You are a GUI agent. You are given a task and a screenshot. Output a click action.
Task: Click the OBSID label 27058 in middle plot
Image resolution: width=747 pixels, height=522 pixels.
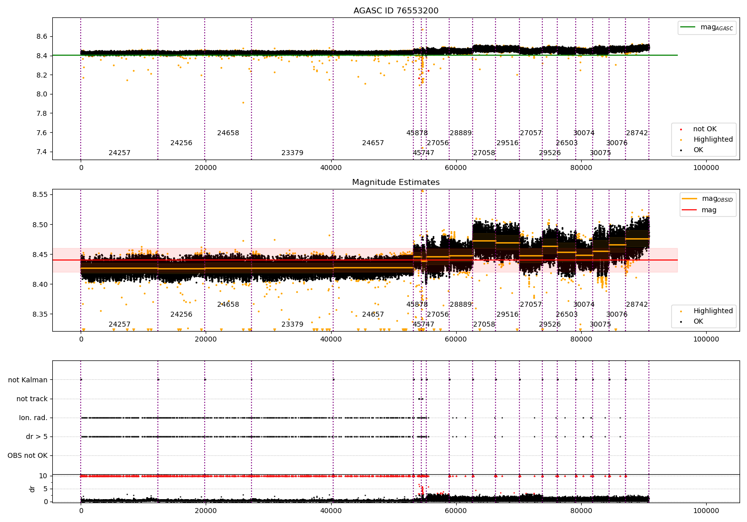tap(484, 325)
